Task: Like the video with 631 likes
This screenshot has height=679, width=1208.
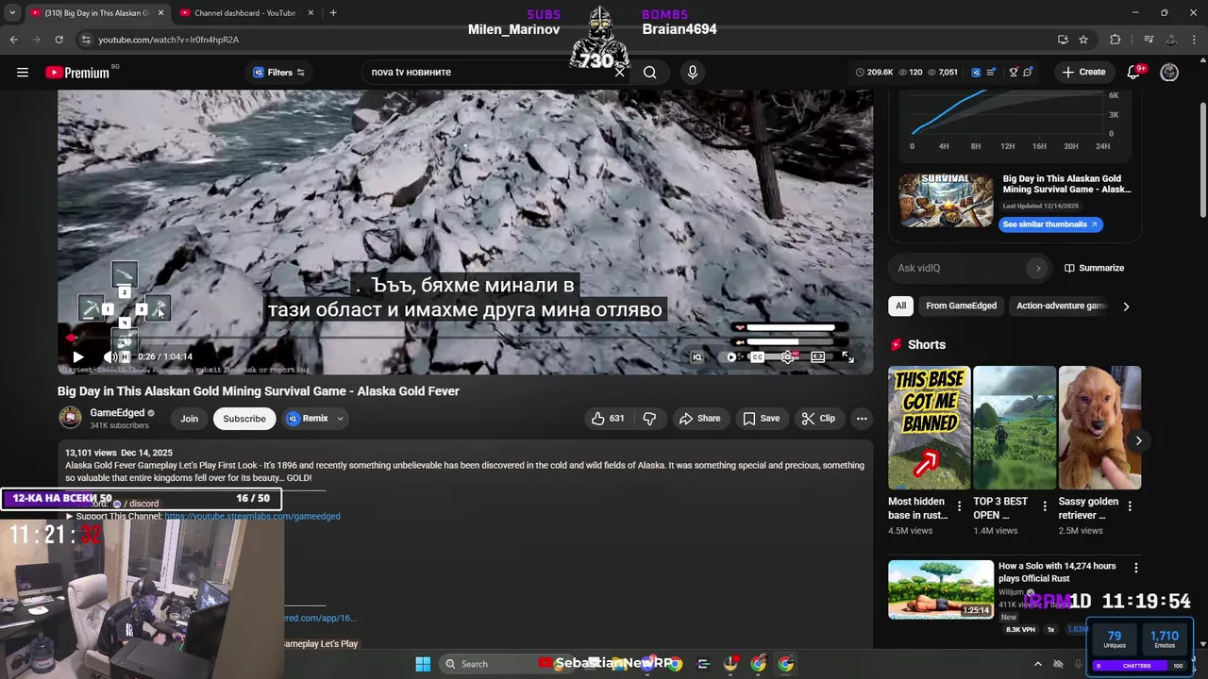Action: click(608, 419)
